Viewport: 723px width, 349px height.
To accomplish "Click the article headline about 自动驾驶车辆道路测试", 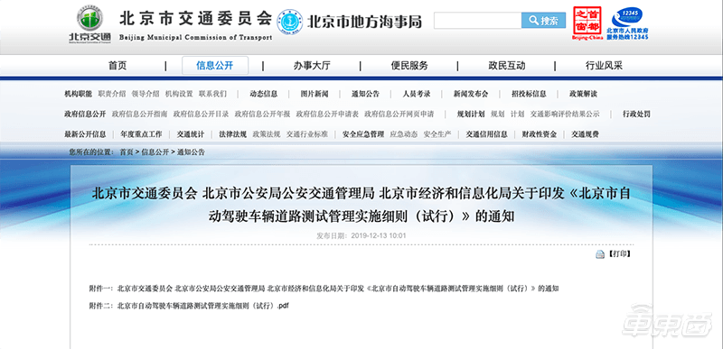I will point(361,205).
